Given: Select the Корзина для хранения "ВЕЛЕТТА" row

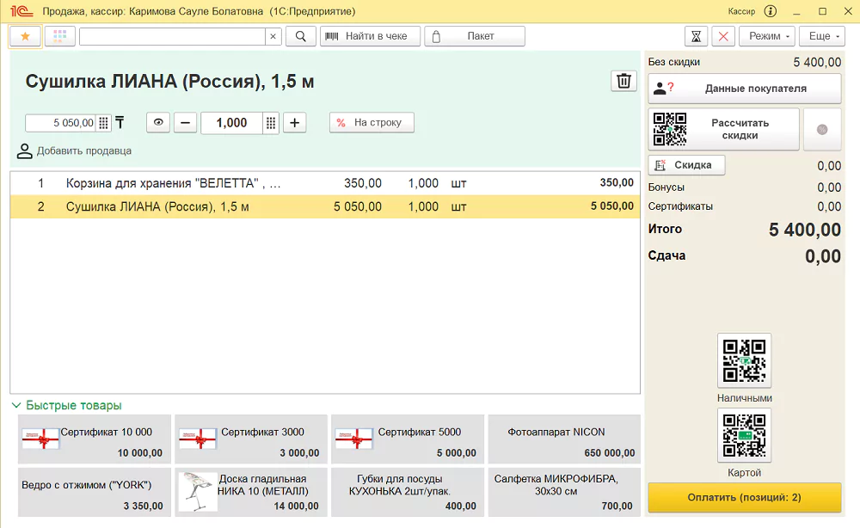Looking at the screenshot, I should pyautogui.click(x=325, y=183).
